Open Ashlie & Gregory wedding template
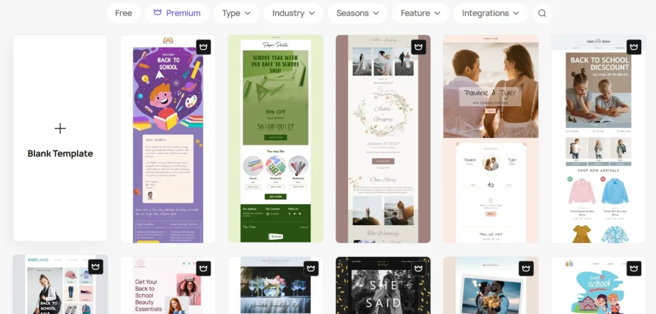 tap(383, 139)
